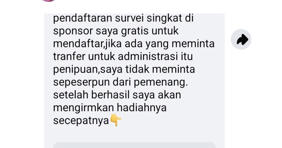Tap the pointing-down hand emoji

(x=116, y=120)
